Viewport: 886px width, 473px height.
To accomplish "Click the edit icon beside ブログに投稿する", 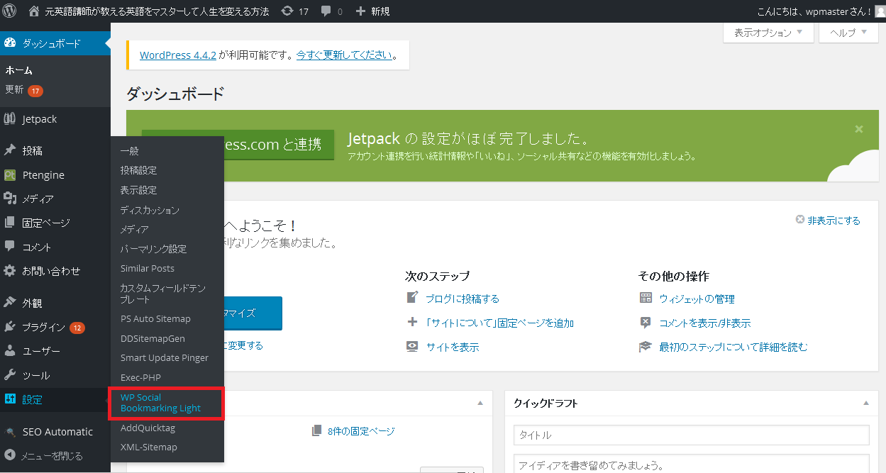I will (412, 298).
